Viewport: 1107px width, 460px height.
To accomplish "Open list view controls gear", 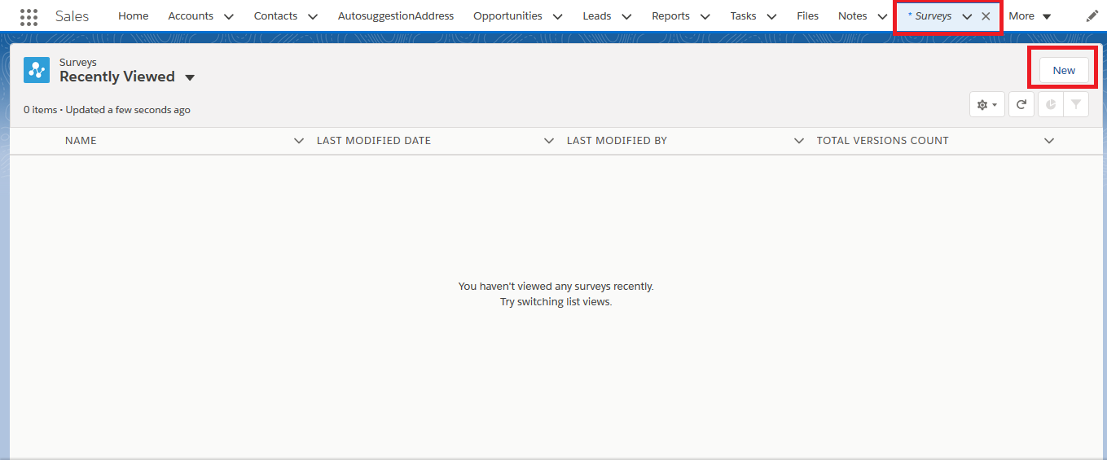I will pyautogui.click(x=986, y=104).
